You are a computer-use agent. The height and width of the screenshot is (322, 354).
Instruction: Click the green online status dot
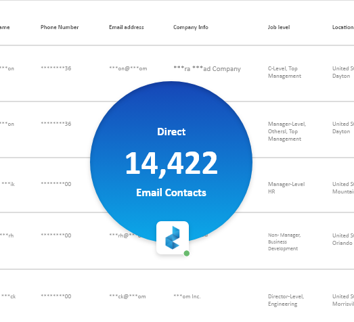point(187,254)
